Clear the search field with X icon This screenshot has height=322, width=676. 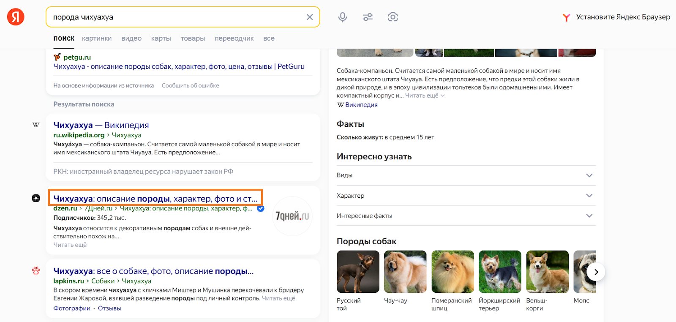[310, 17]
